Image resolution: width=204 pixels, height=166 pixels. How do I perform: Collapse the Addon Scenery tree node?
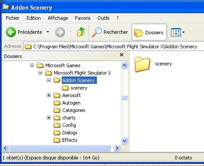48,80
